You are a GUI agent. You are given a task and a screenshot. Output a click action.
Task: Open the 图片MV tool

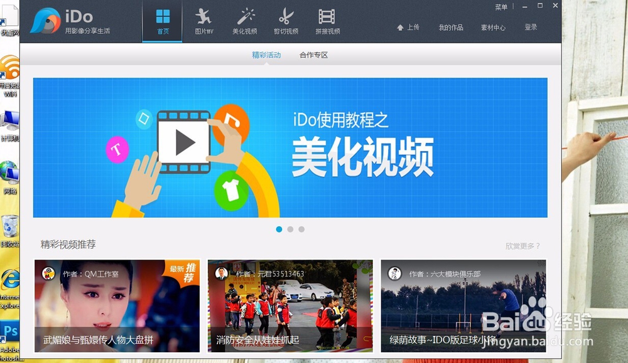pos(204,21)
